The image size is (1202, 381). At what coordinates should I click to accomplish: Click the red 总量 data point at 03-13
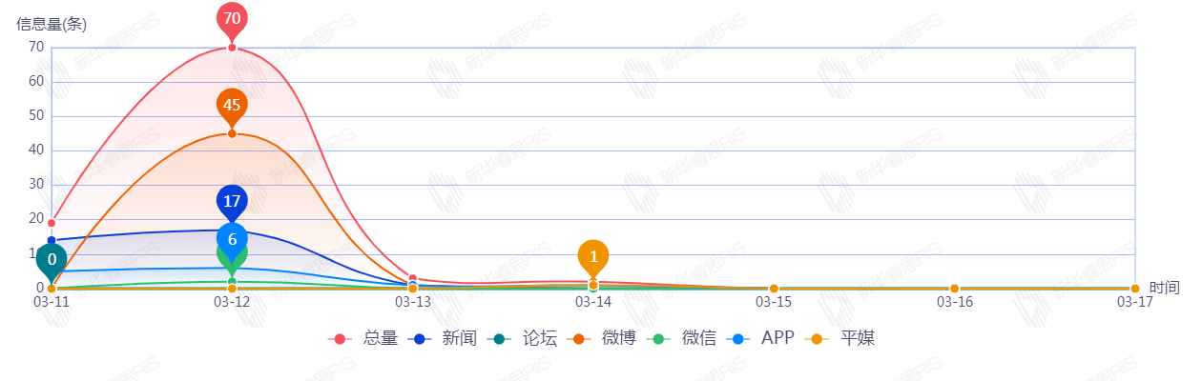tap(412, 278)
